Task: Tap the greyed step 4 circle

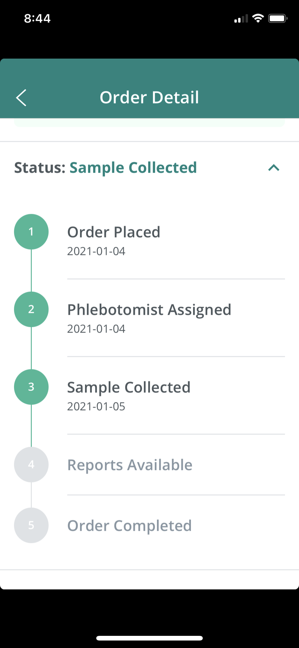Action: click(31, 464)
